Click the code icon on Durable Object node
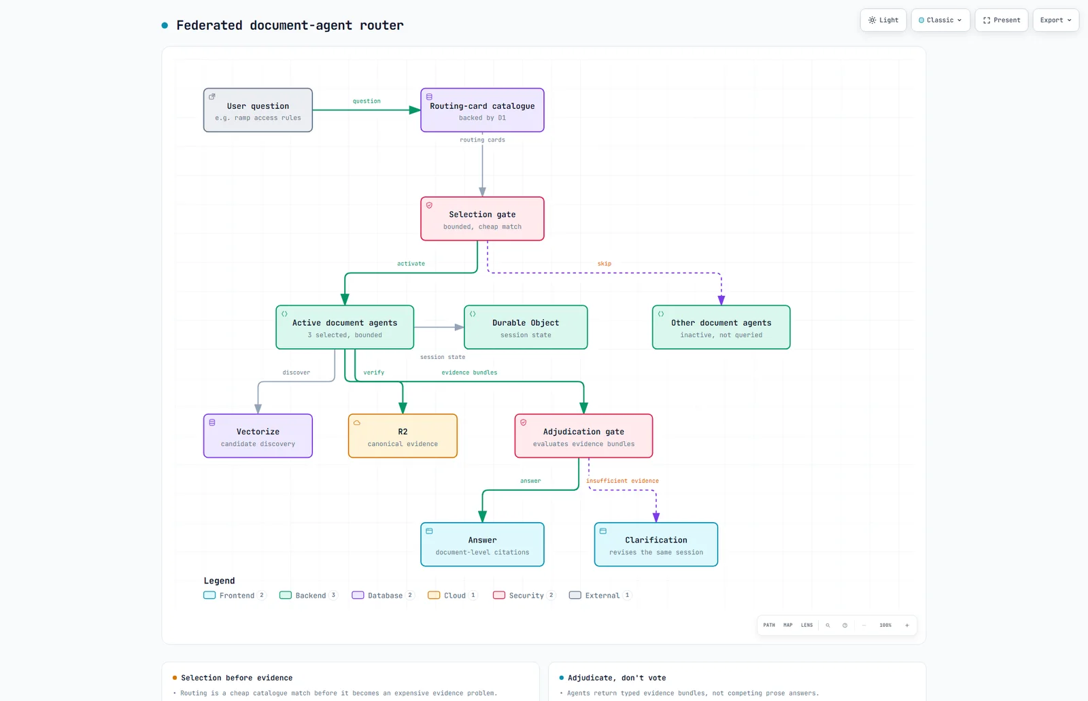This screenshot has height=701, width=1088. 473,314
